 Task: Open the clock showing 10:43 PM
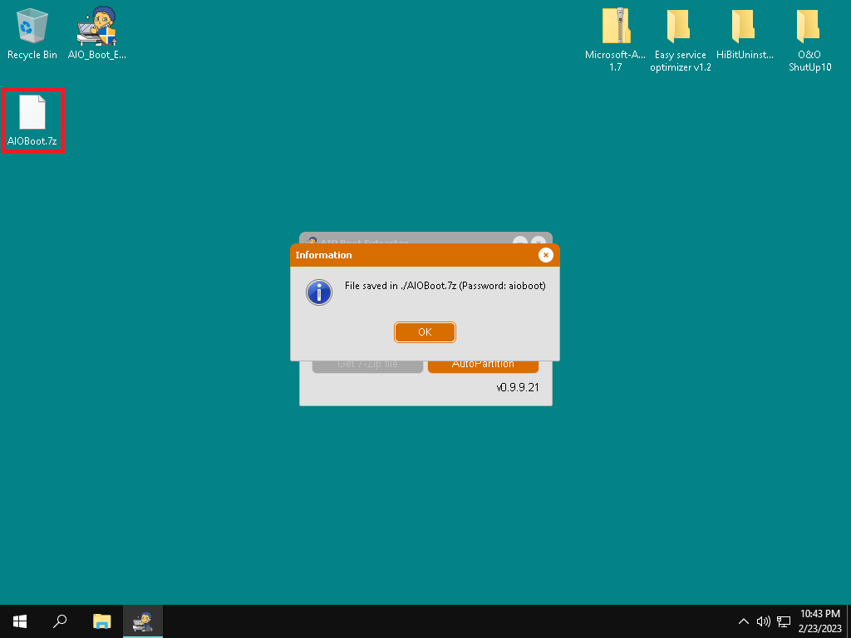[x=819, y=621]
